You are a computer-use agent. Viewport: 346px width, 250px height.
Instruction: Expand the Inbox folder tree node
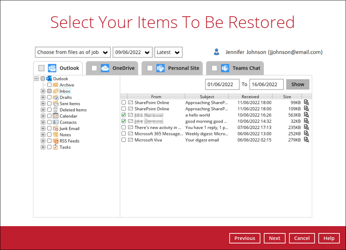tap(43, 91)
